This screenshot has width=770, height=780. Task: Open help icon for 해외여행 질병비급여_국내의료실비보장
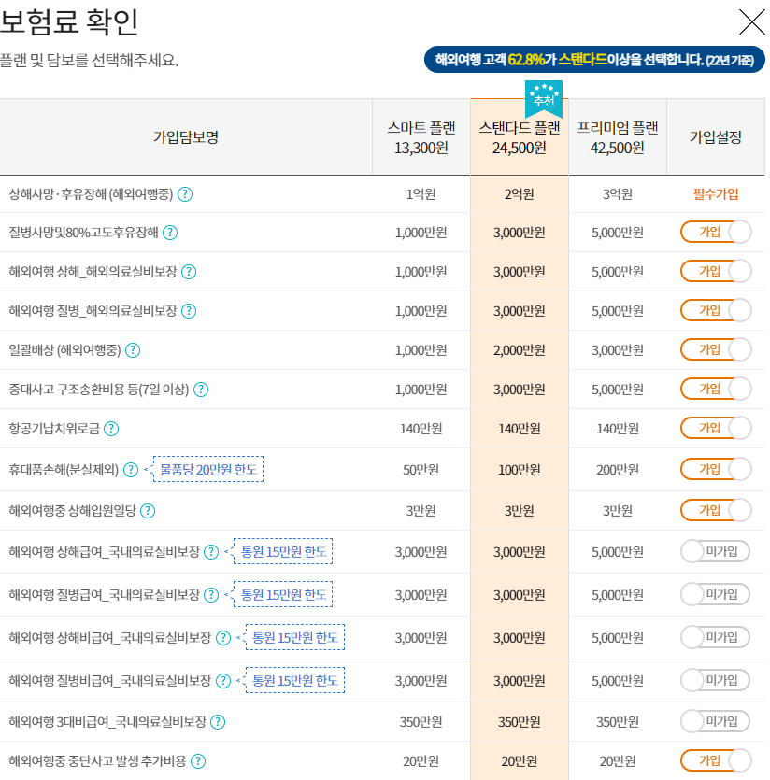[223, 680]
